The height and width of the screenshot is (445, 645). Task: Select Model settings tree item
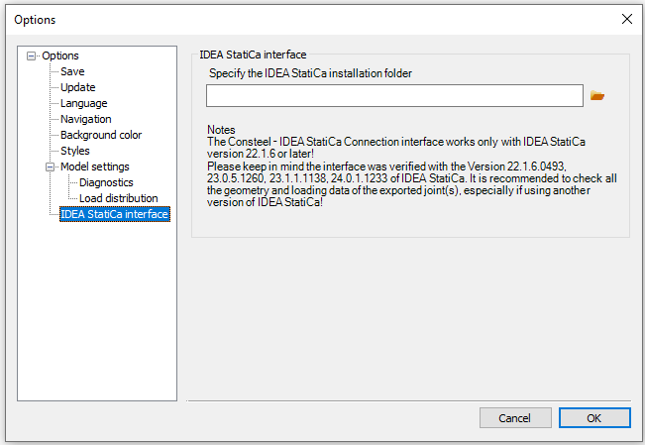95,167
